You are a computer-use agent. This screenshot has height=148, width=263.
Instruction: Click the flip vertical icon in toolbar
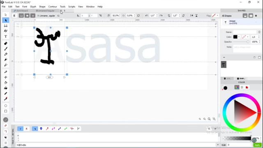click(x=196, y=16)
